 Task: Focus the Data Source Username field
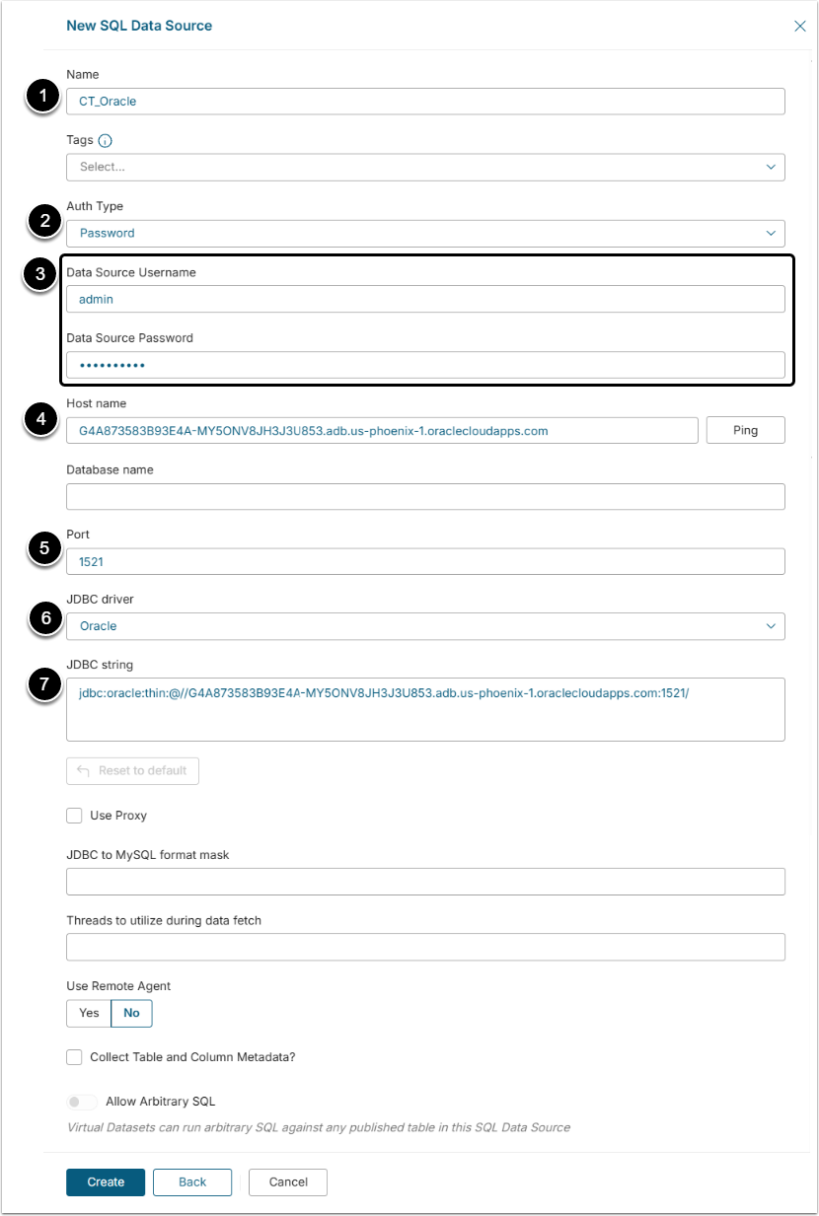tap(425, 300)
